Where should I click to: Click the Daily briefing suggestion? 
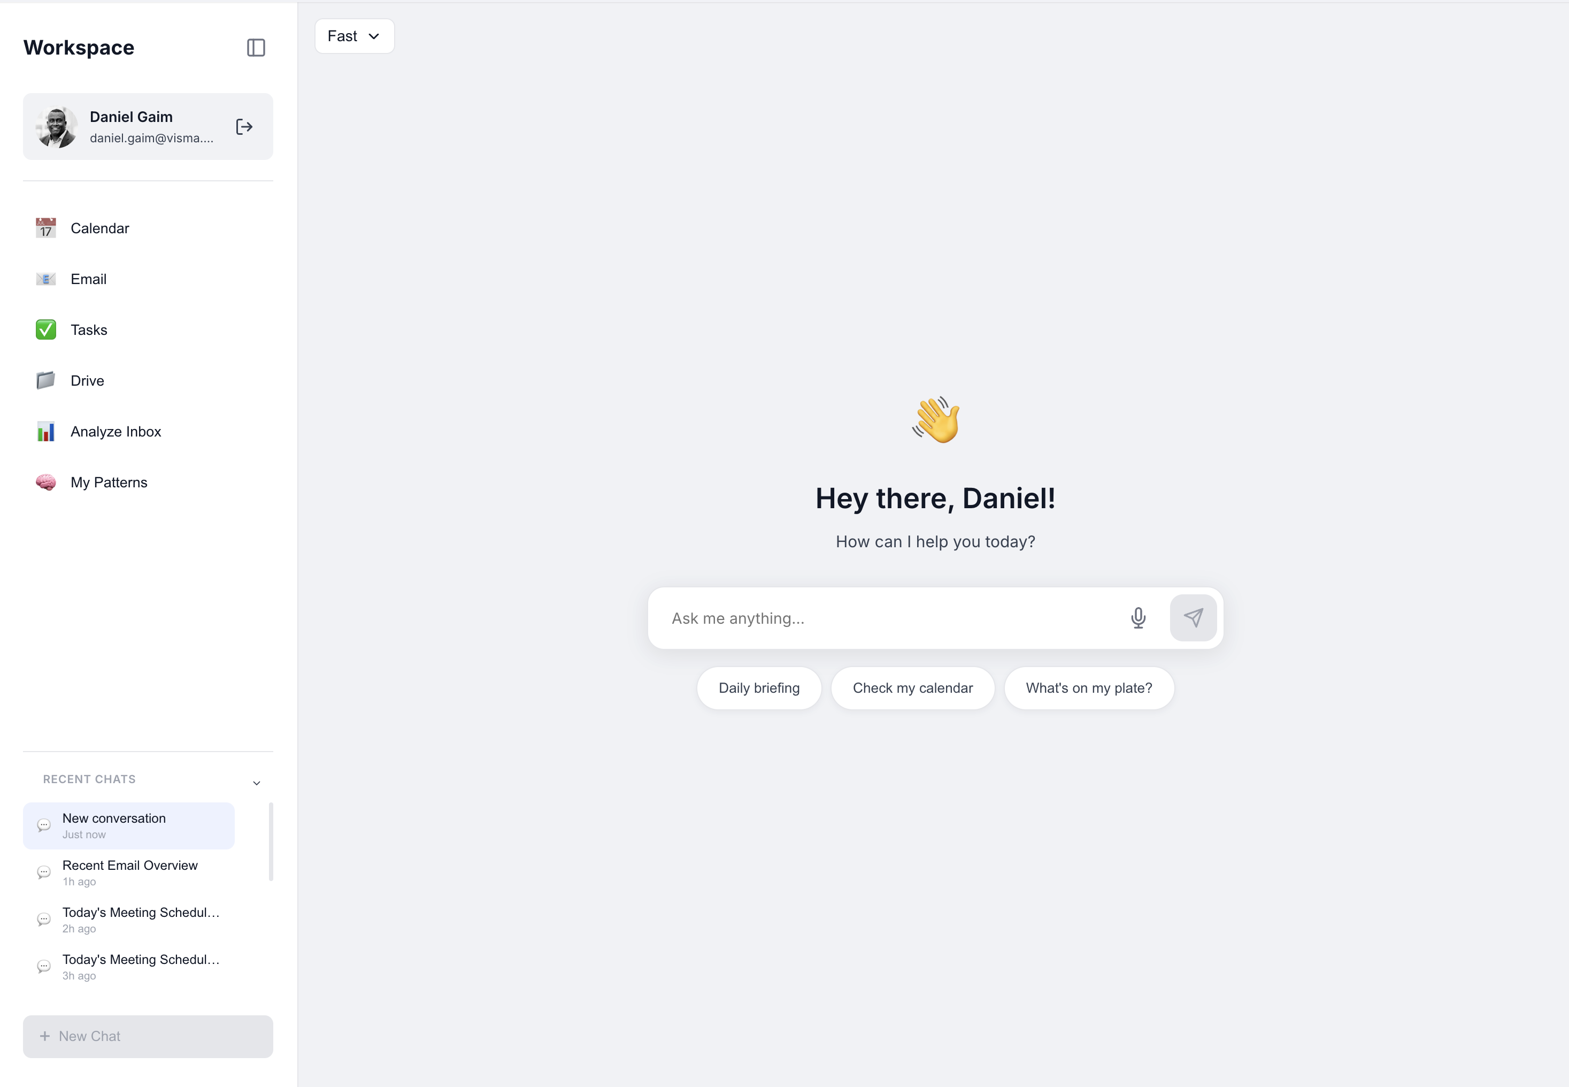point(758,688)
